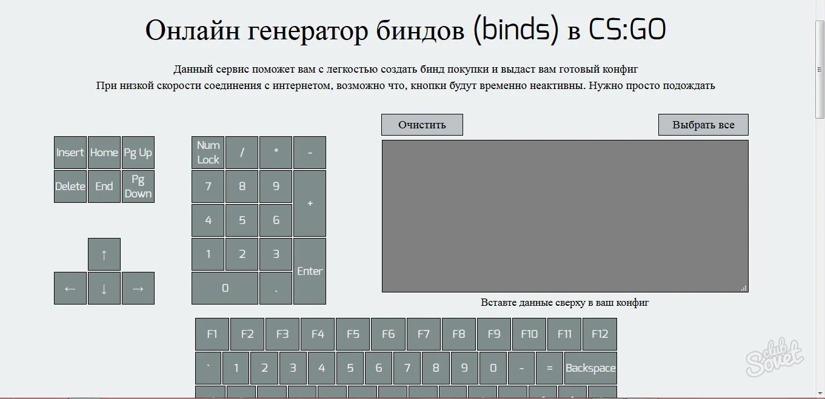The height and width of the screenshot is (399, 825).
Task: Click the numpad dot key
Action: pos(276,288)
